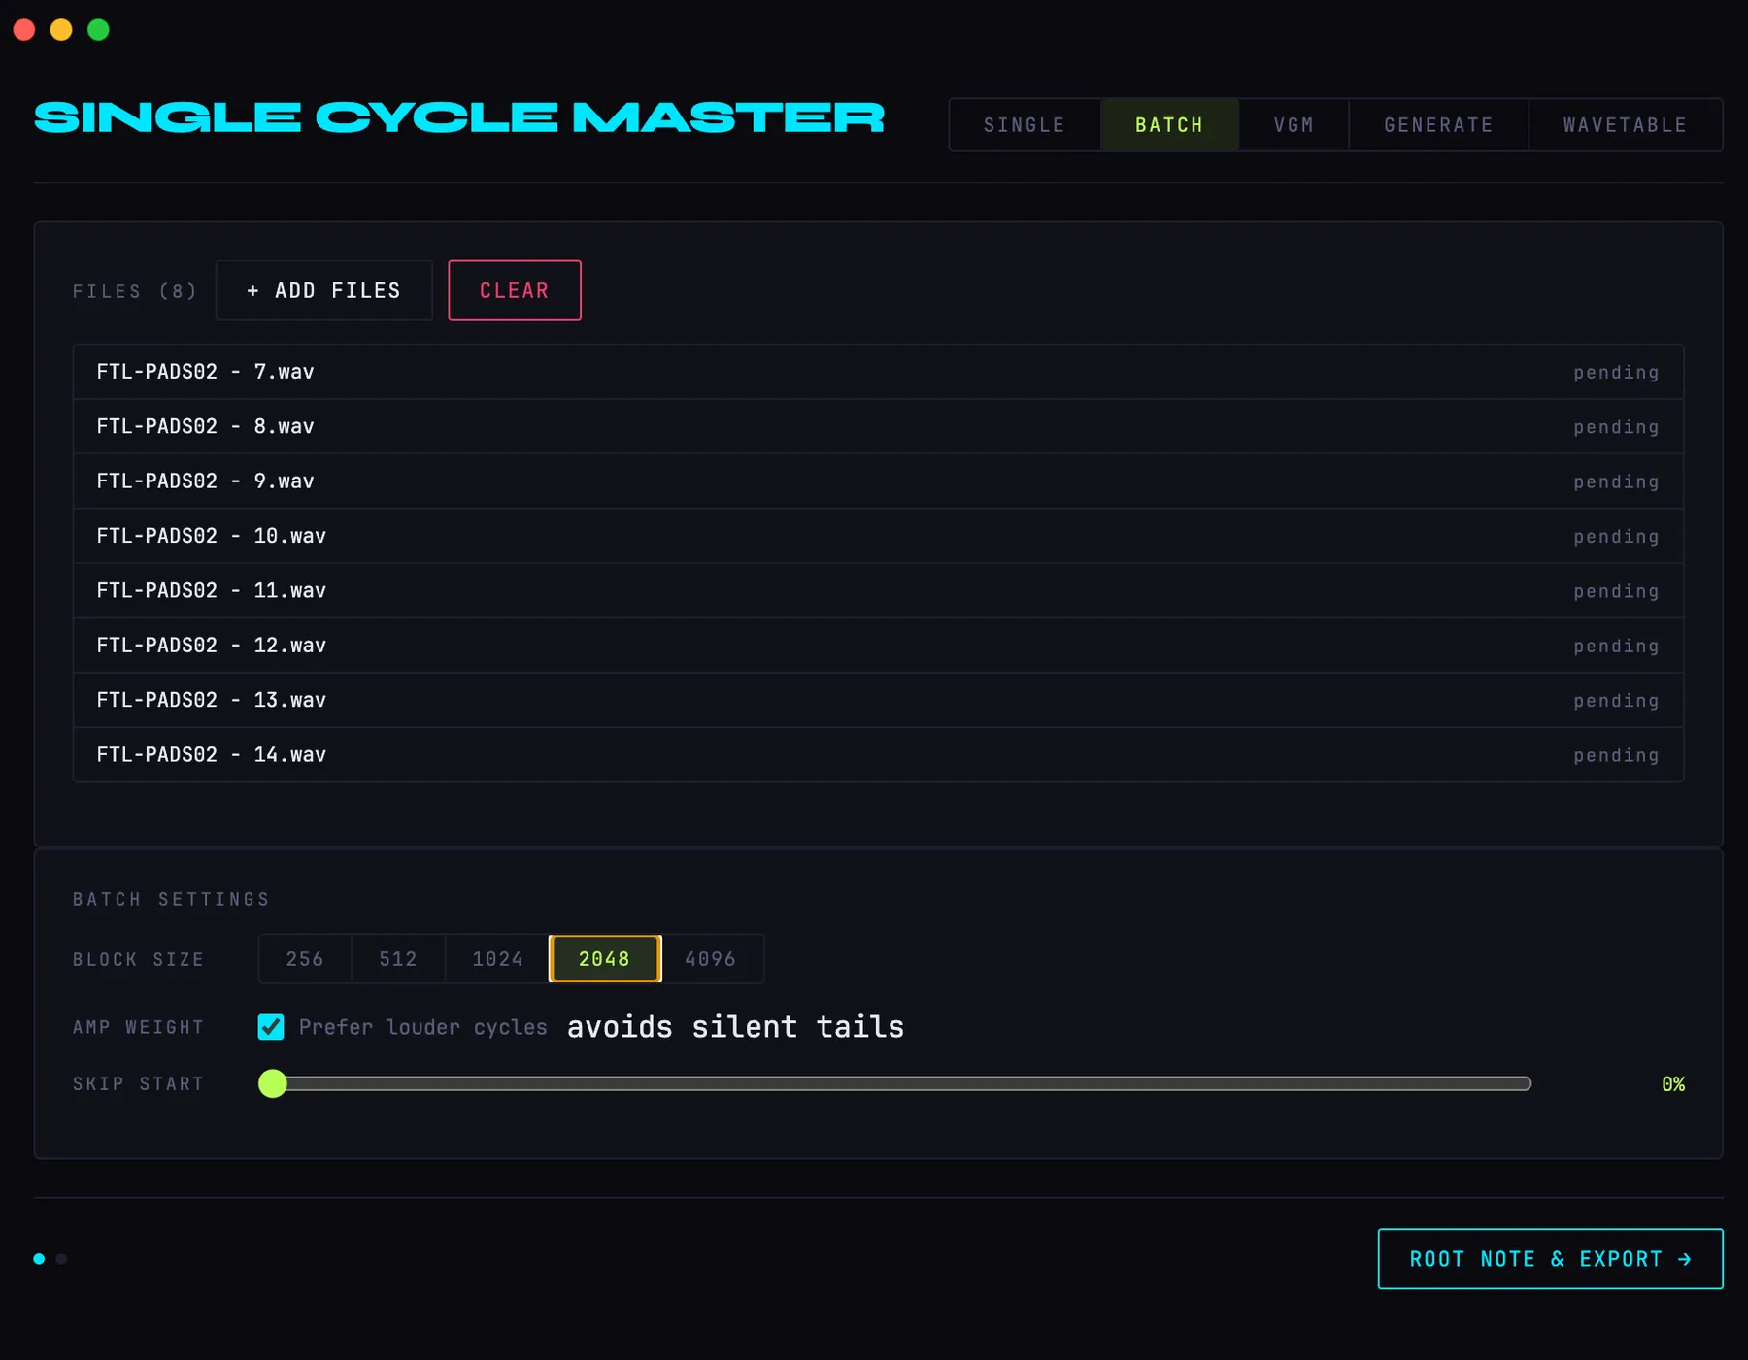
Task: Set block size to 1024
Action: click(497, 959)
